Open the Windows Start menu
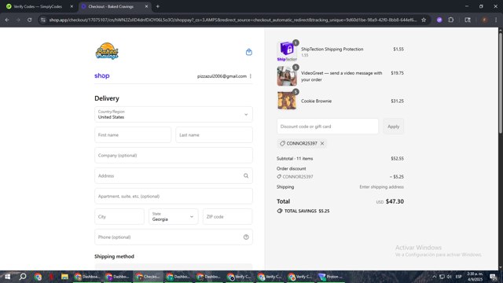503x283 pixels. (7, 277)
